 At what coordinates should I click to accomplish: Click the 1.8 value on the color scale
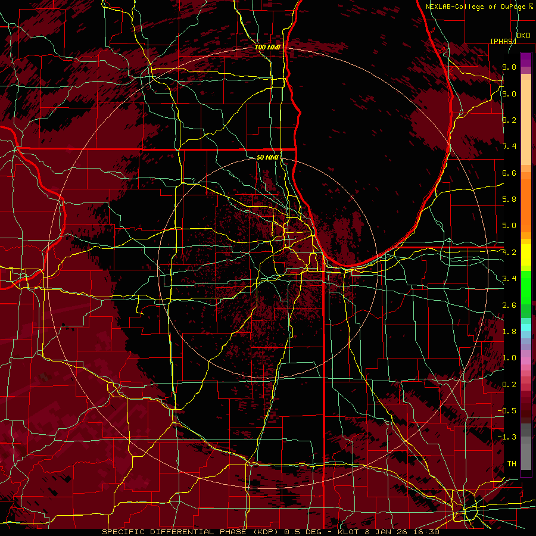(x=509, y=332)
